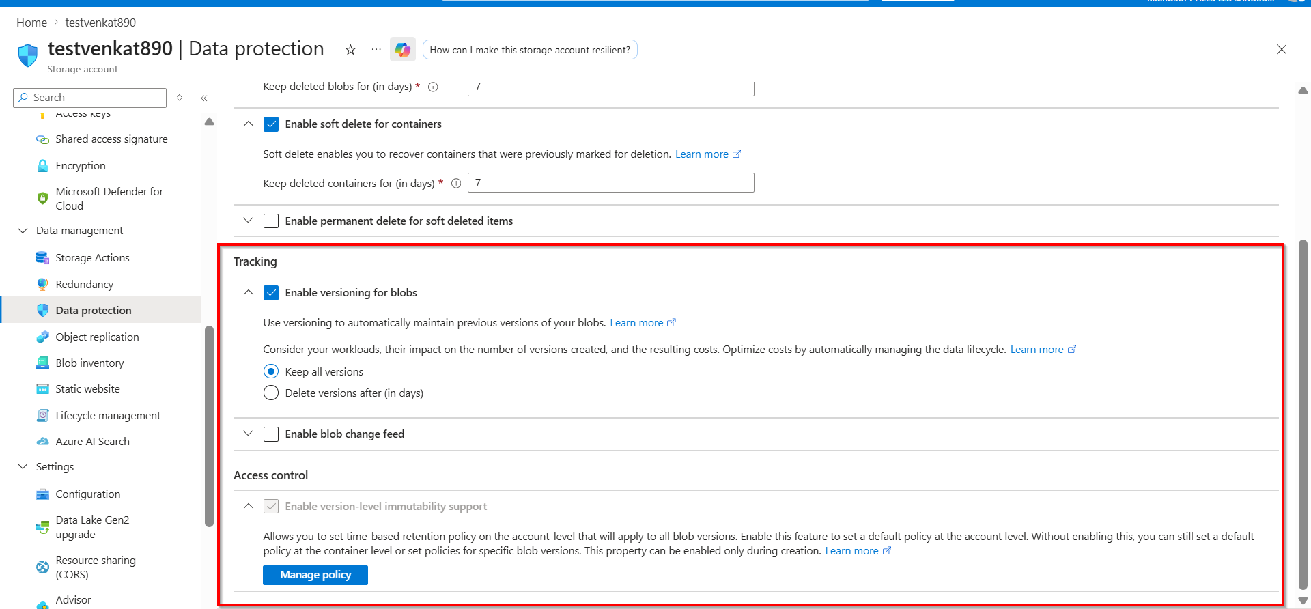Collapse version-level immutability support section
The height and width of the screenshot is (609, 1311).
[248, 507]
